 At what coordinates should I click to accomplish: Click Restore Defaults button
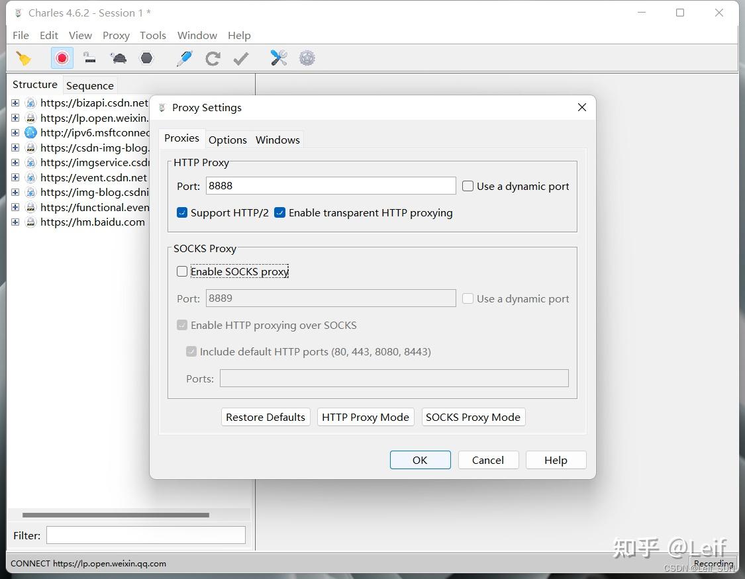[265, 417]
